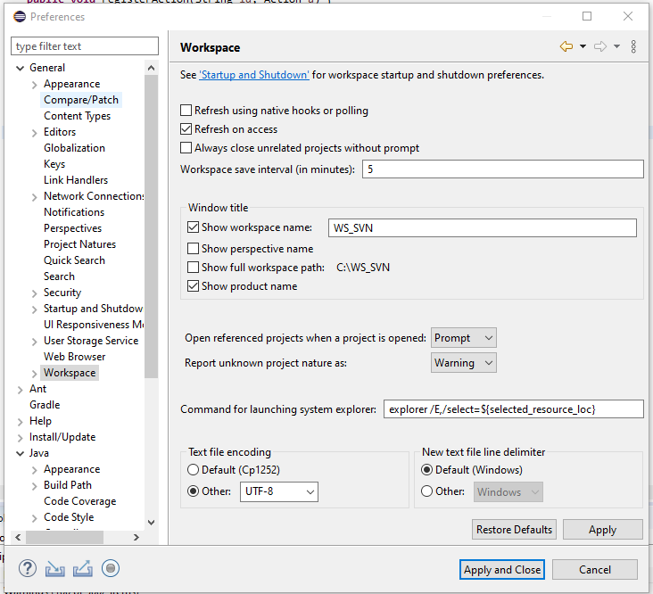Enable Refresh using native hooks or polling

tap(186, 111)
